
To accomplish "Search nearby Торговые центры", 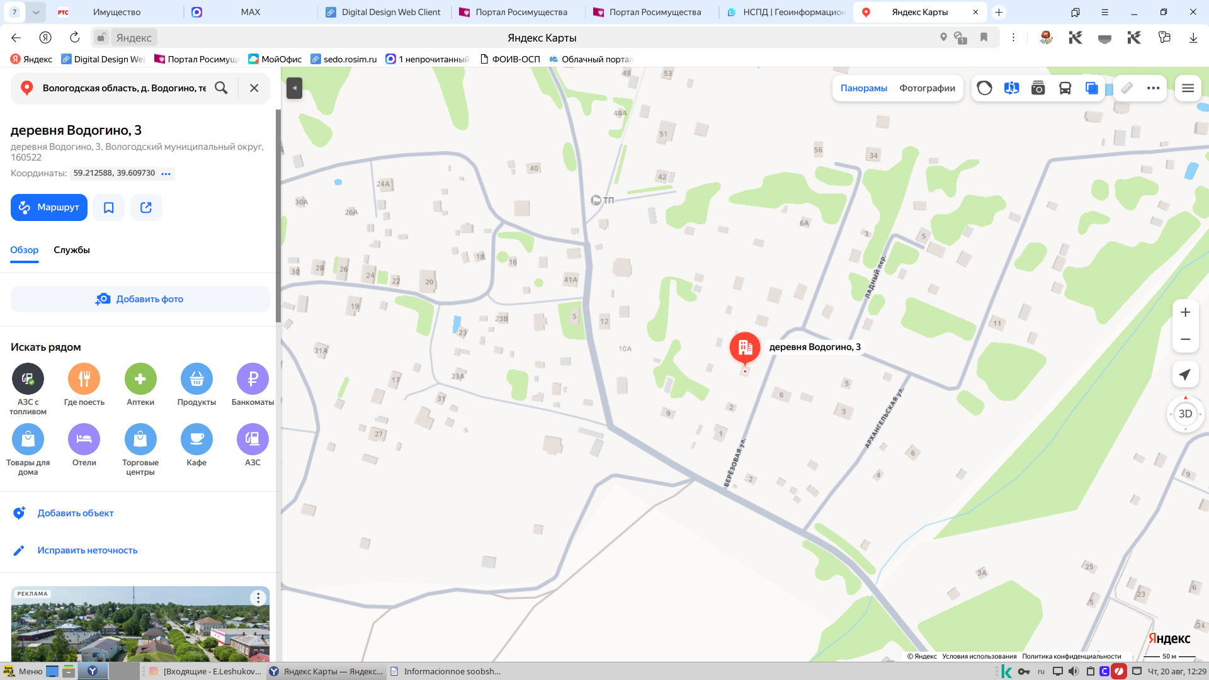I will click(x=140, y=450).
